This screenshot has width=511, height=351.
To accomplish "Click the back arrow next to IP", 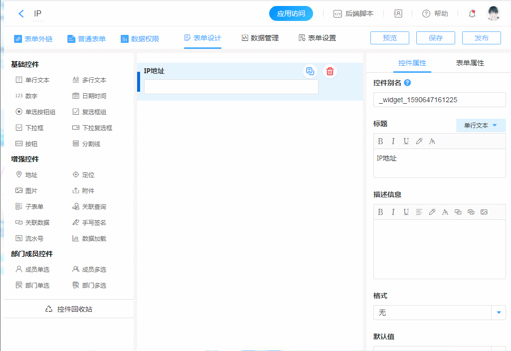I will (21, 14).
